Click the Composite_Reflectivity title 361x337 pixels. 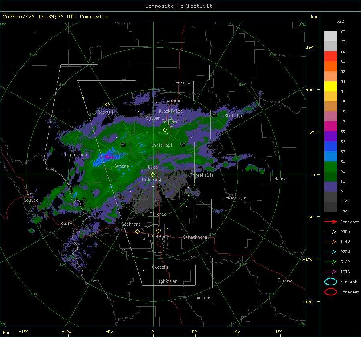tap(180, 6)
